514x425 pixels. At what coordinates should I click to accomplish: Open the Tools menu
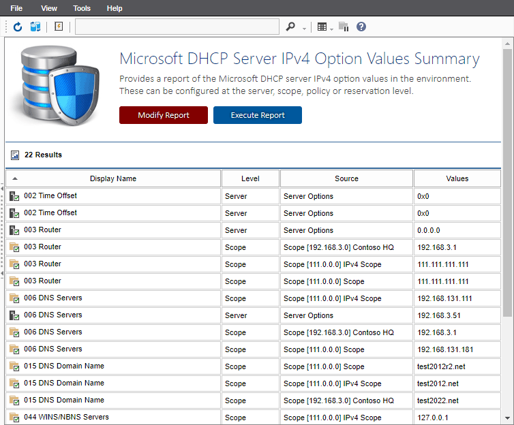pos(82,8)
